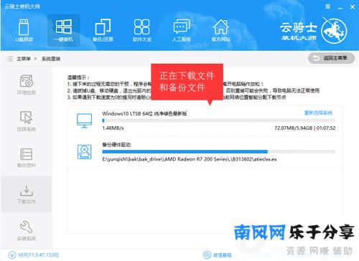The width and height of the screenshot is (359, 261).
Task: Select the 一键装机 one-click install tab
Action: pyautogui.click(x=63, y=31)
